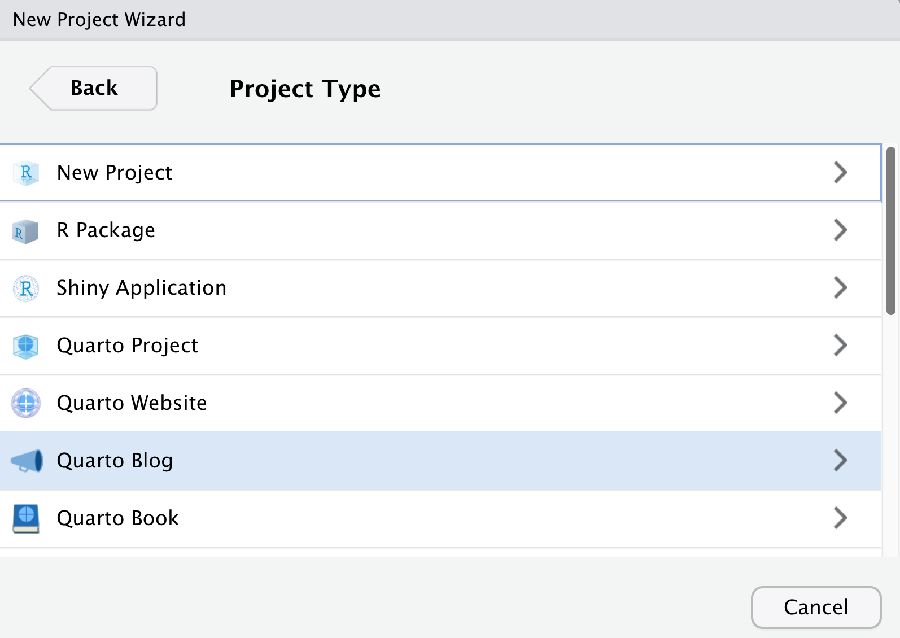The height and width of the screenshot is (638, 900).
Task: Go back to the previous wizard step
Action: tap(94, 88)
